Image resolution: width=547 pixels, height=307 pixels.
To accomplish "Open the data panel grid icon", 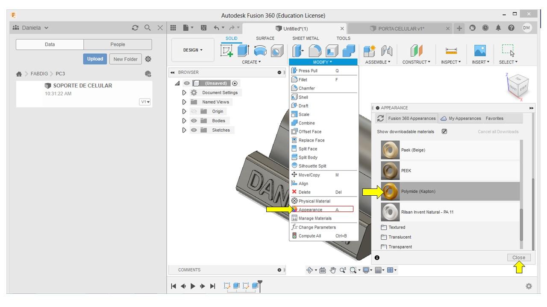I will [x=173, y=28].
